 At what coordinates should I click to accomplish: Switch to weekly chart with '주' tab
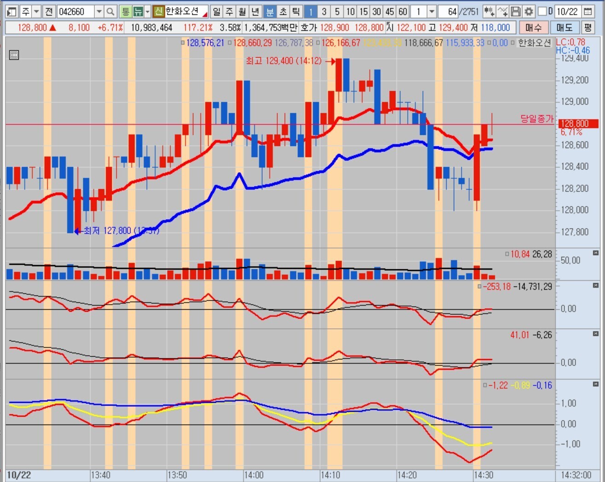(x=230, y=12)
